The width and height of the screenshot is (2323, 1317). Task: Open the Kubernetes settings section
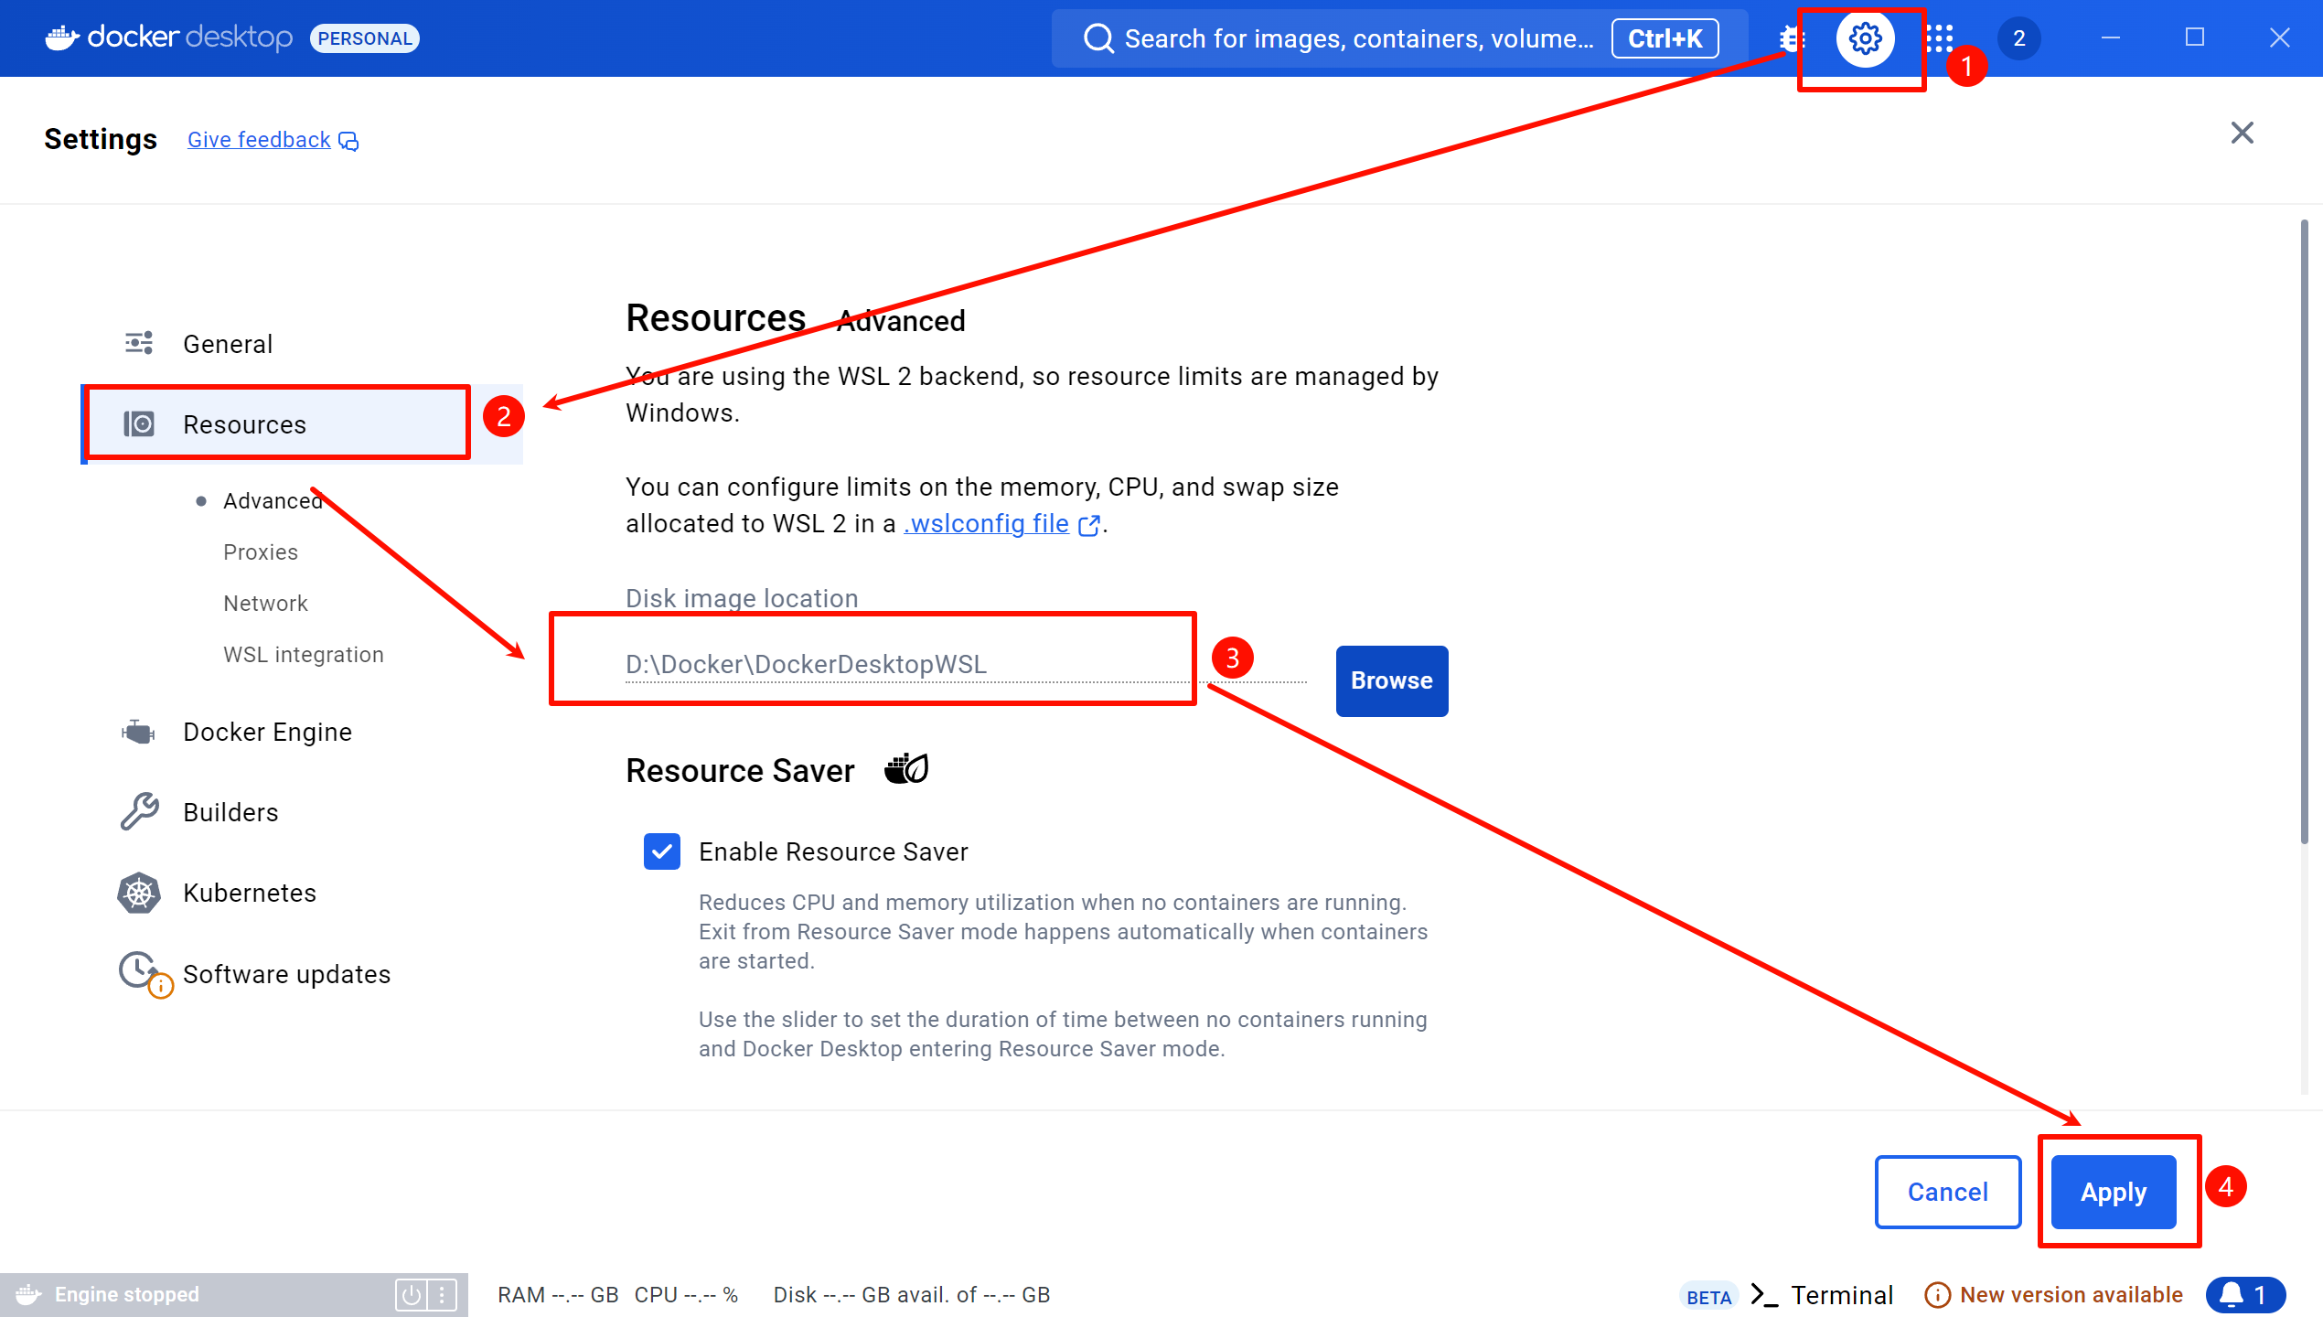click(x=249, y=893)
